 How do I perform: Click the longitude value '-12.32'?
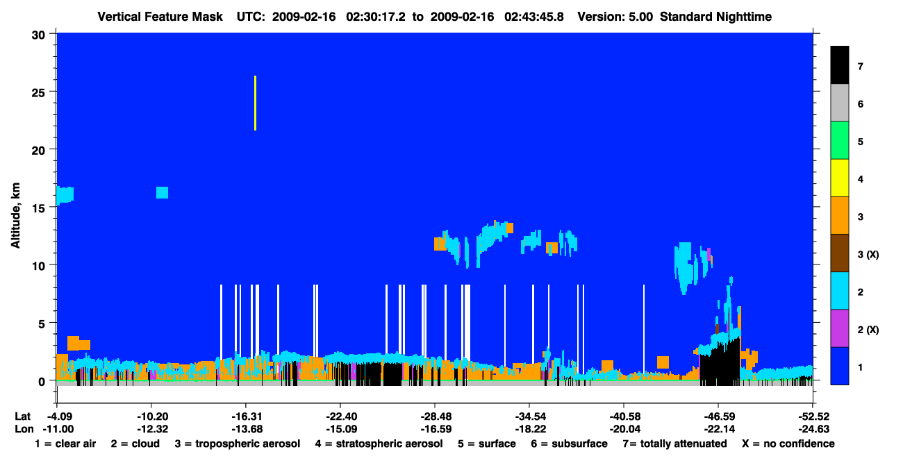pos(151,429)
